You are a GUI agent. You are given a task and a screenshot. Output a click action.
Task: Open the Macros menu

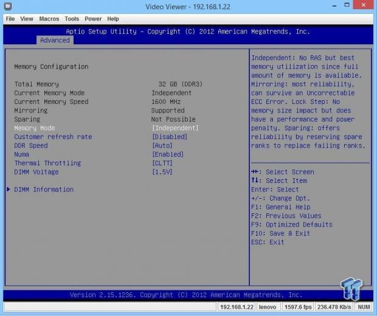(x=49, y=19)
